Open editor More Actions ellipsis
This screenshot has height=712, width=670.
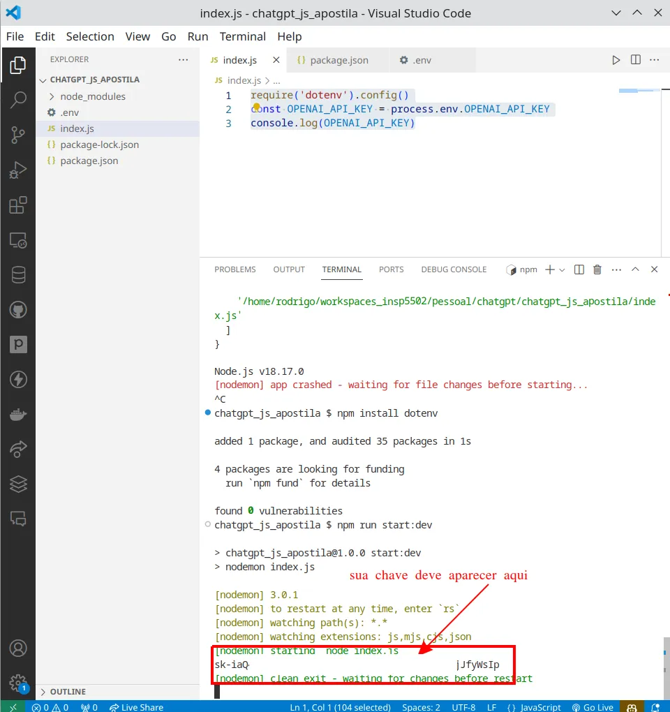coord(654,60)
